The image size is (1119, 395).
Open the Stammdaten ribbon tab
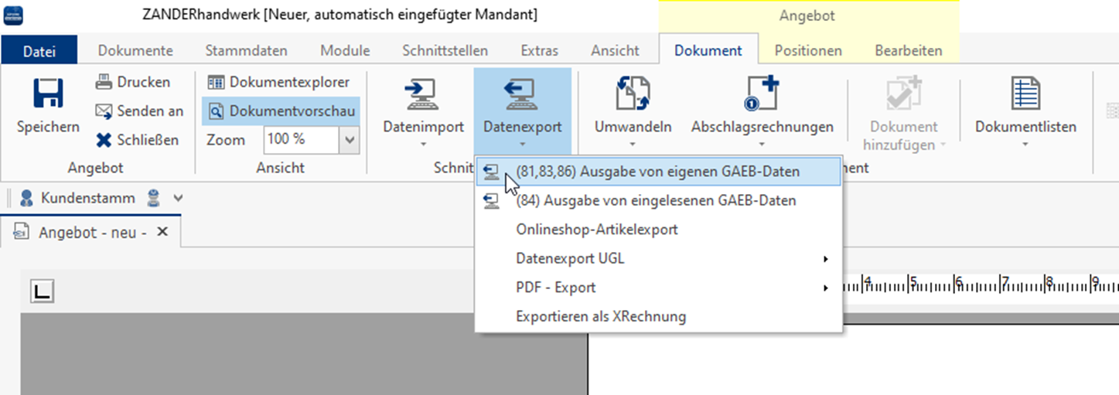(x=246, y=51)
